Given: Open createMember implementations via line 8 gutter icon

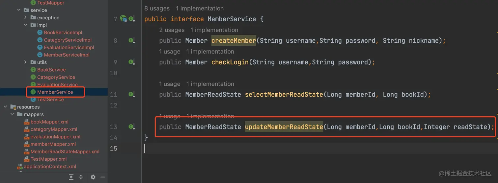Looking at the screenshot, I should coord(132,40).
